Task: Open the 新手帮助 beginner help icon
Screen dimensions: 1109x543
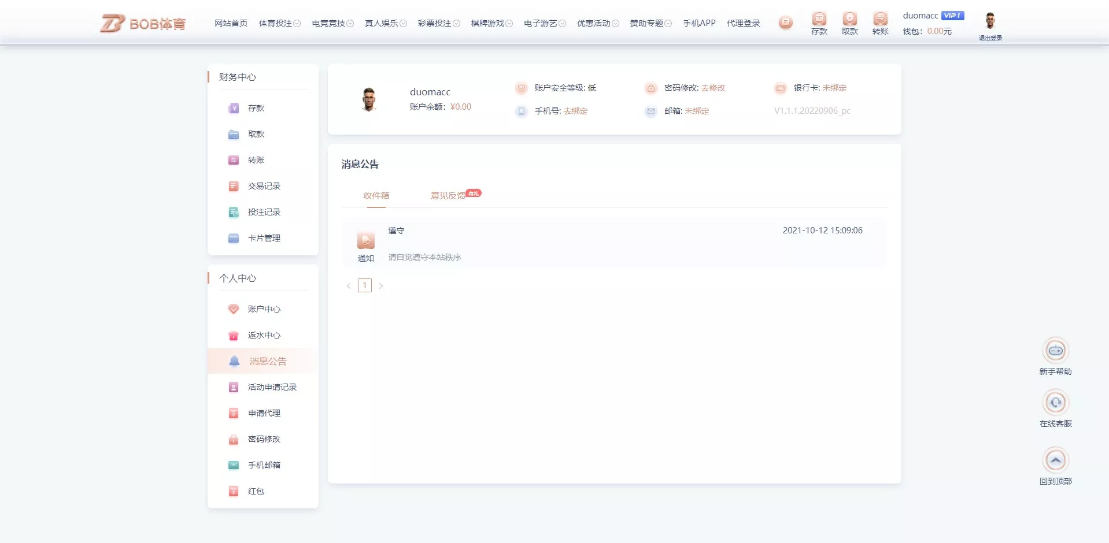Action: point(1056,350)
